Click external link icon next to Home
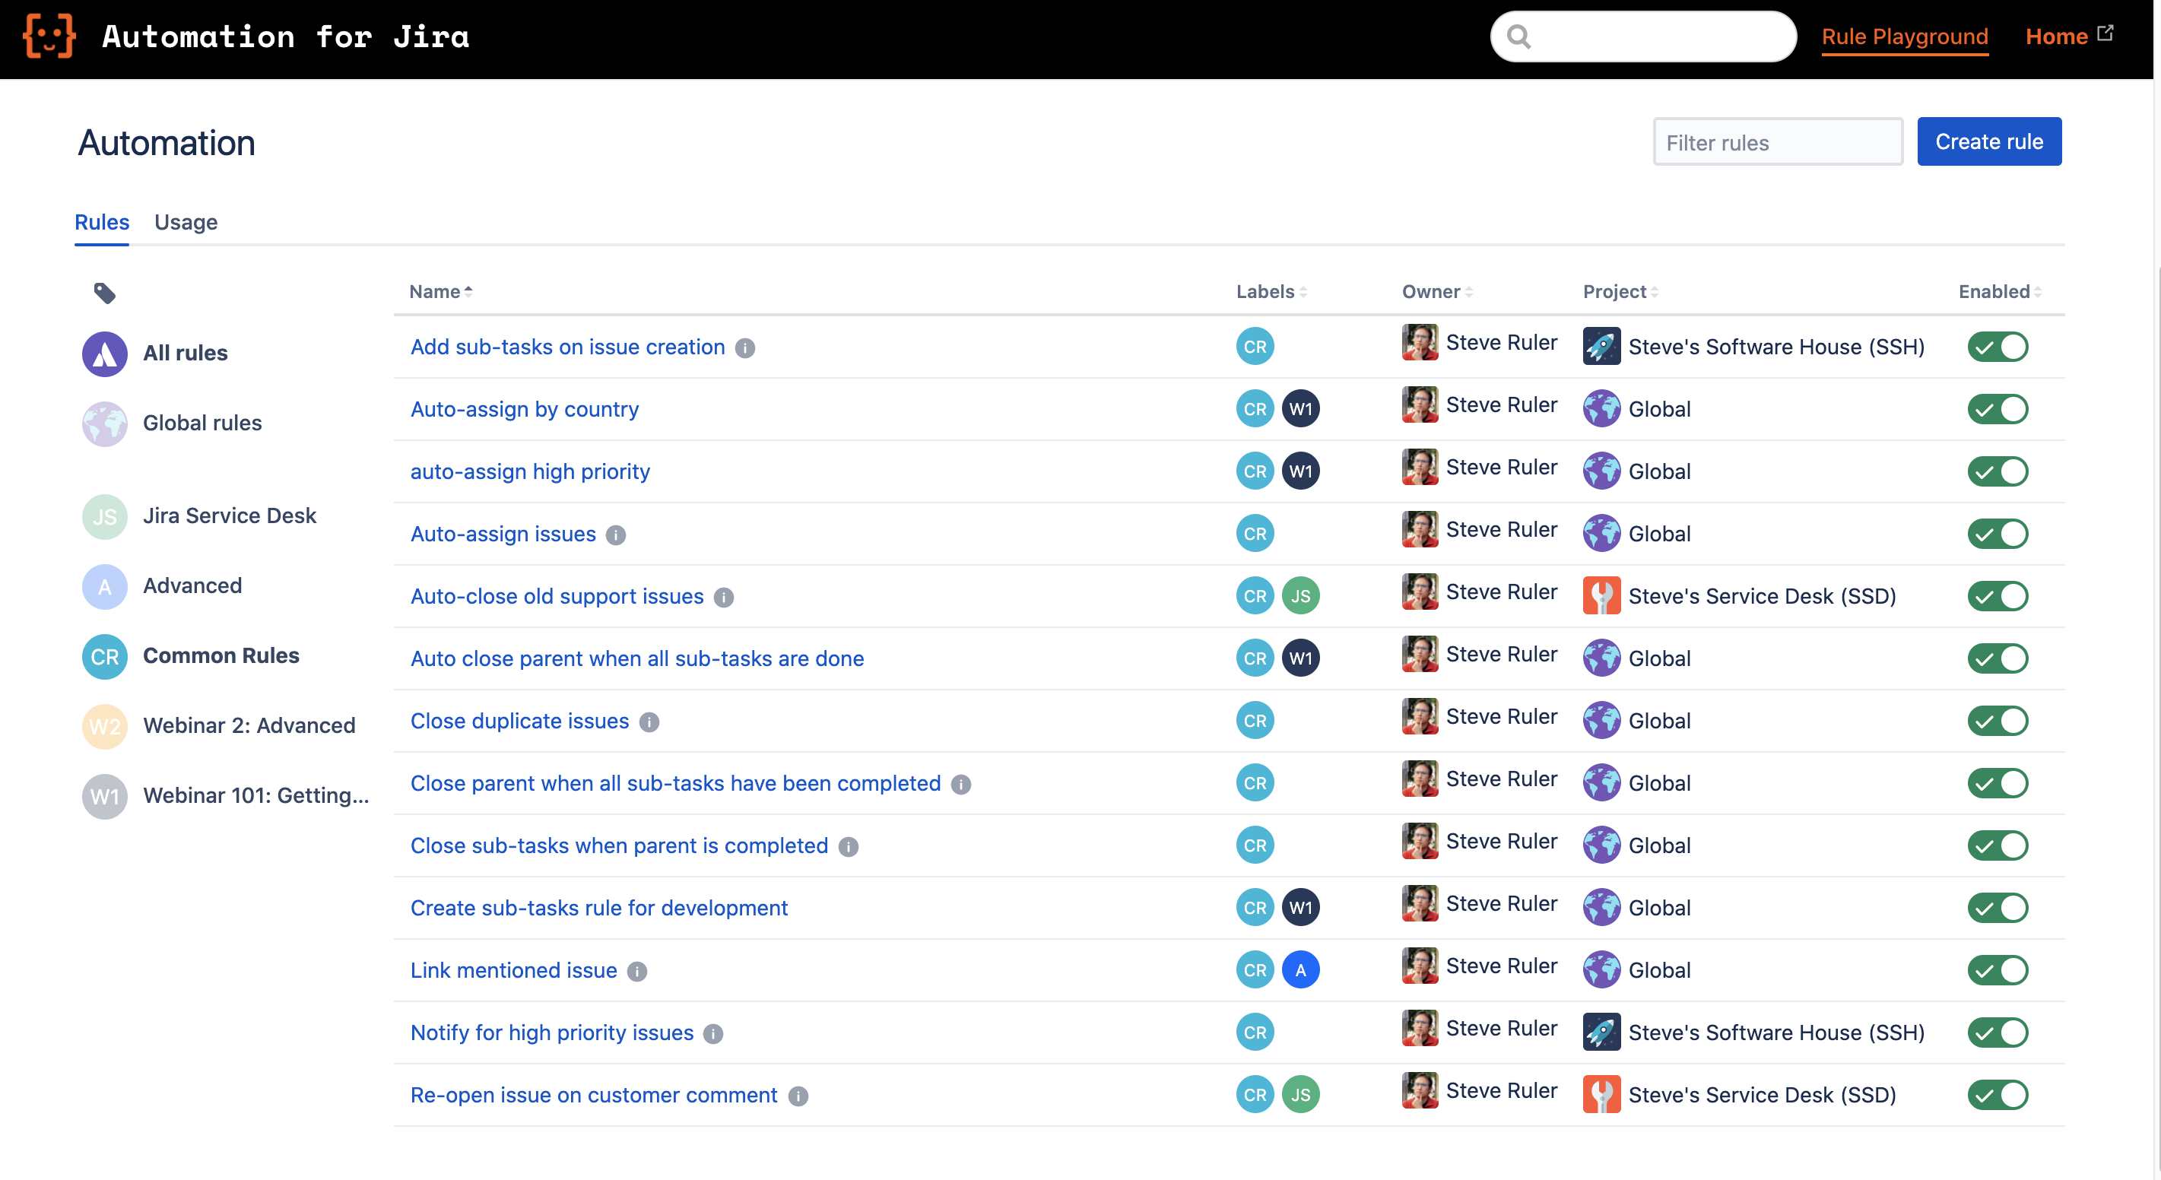2161x1180 pixels. pos(2105,33)
